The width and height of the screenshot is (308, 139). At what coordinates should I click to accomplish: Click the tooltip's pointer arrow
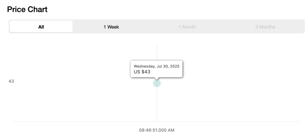pos(157,78)
